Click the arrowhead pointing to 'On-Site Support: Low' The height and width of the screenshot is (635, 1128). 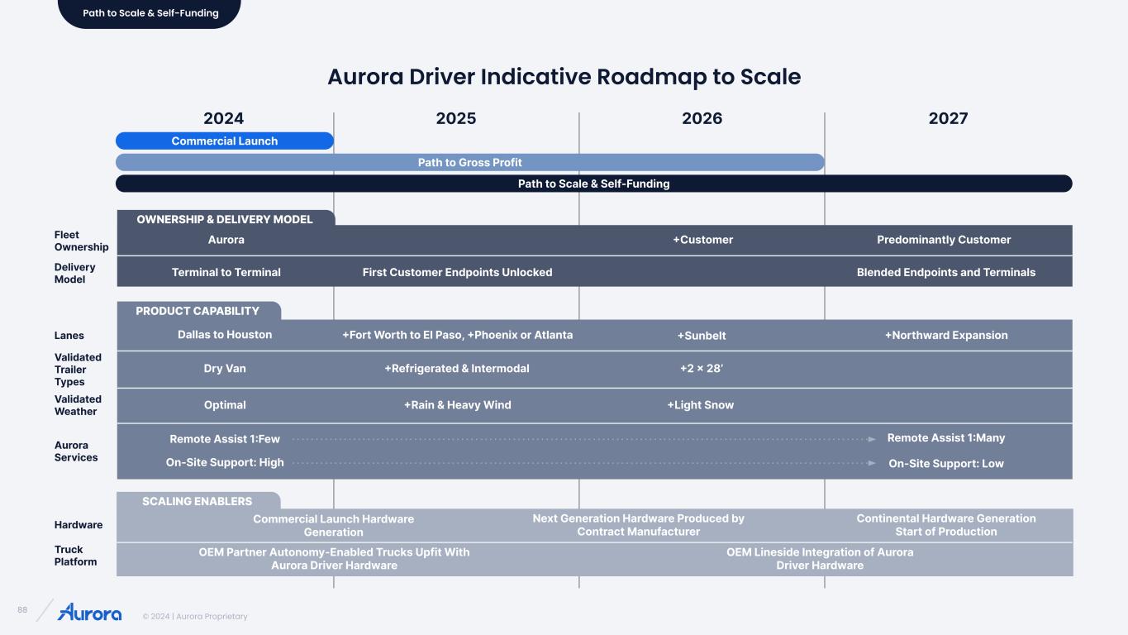click(x=872, y=464)
